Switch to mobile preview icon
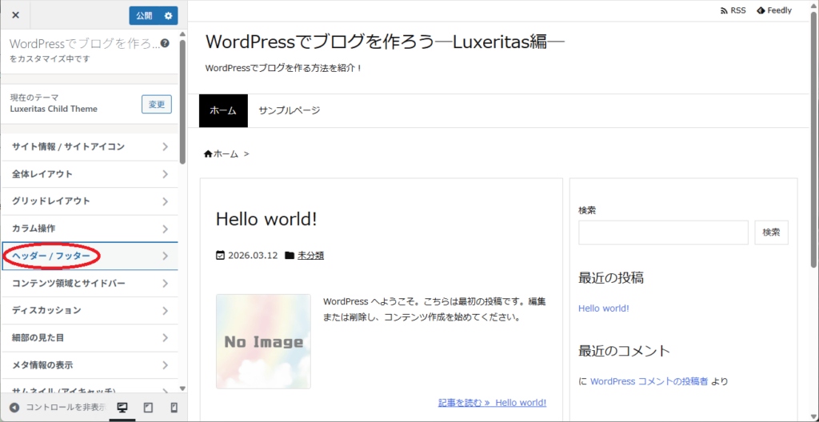This screenshot has width=819, height=422. click(174, 408)
